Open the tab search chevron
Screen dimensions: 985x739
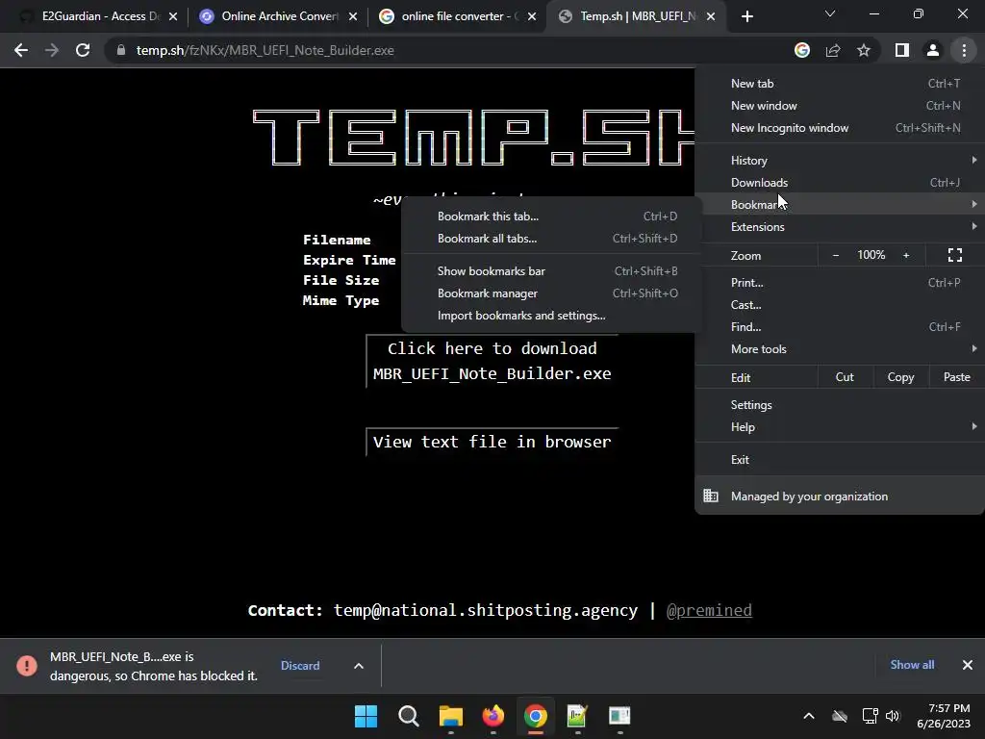click(830, 13)
